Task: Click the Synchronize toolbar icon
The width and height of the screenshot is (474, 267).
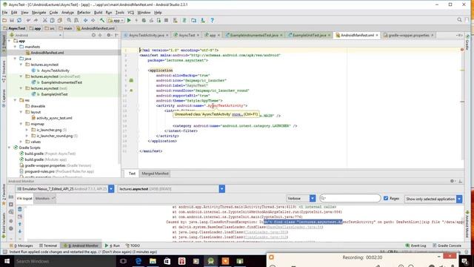Action: point(19,20)
